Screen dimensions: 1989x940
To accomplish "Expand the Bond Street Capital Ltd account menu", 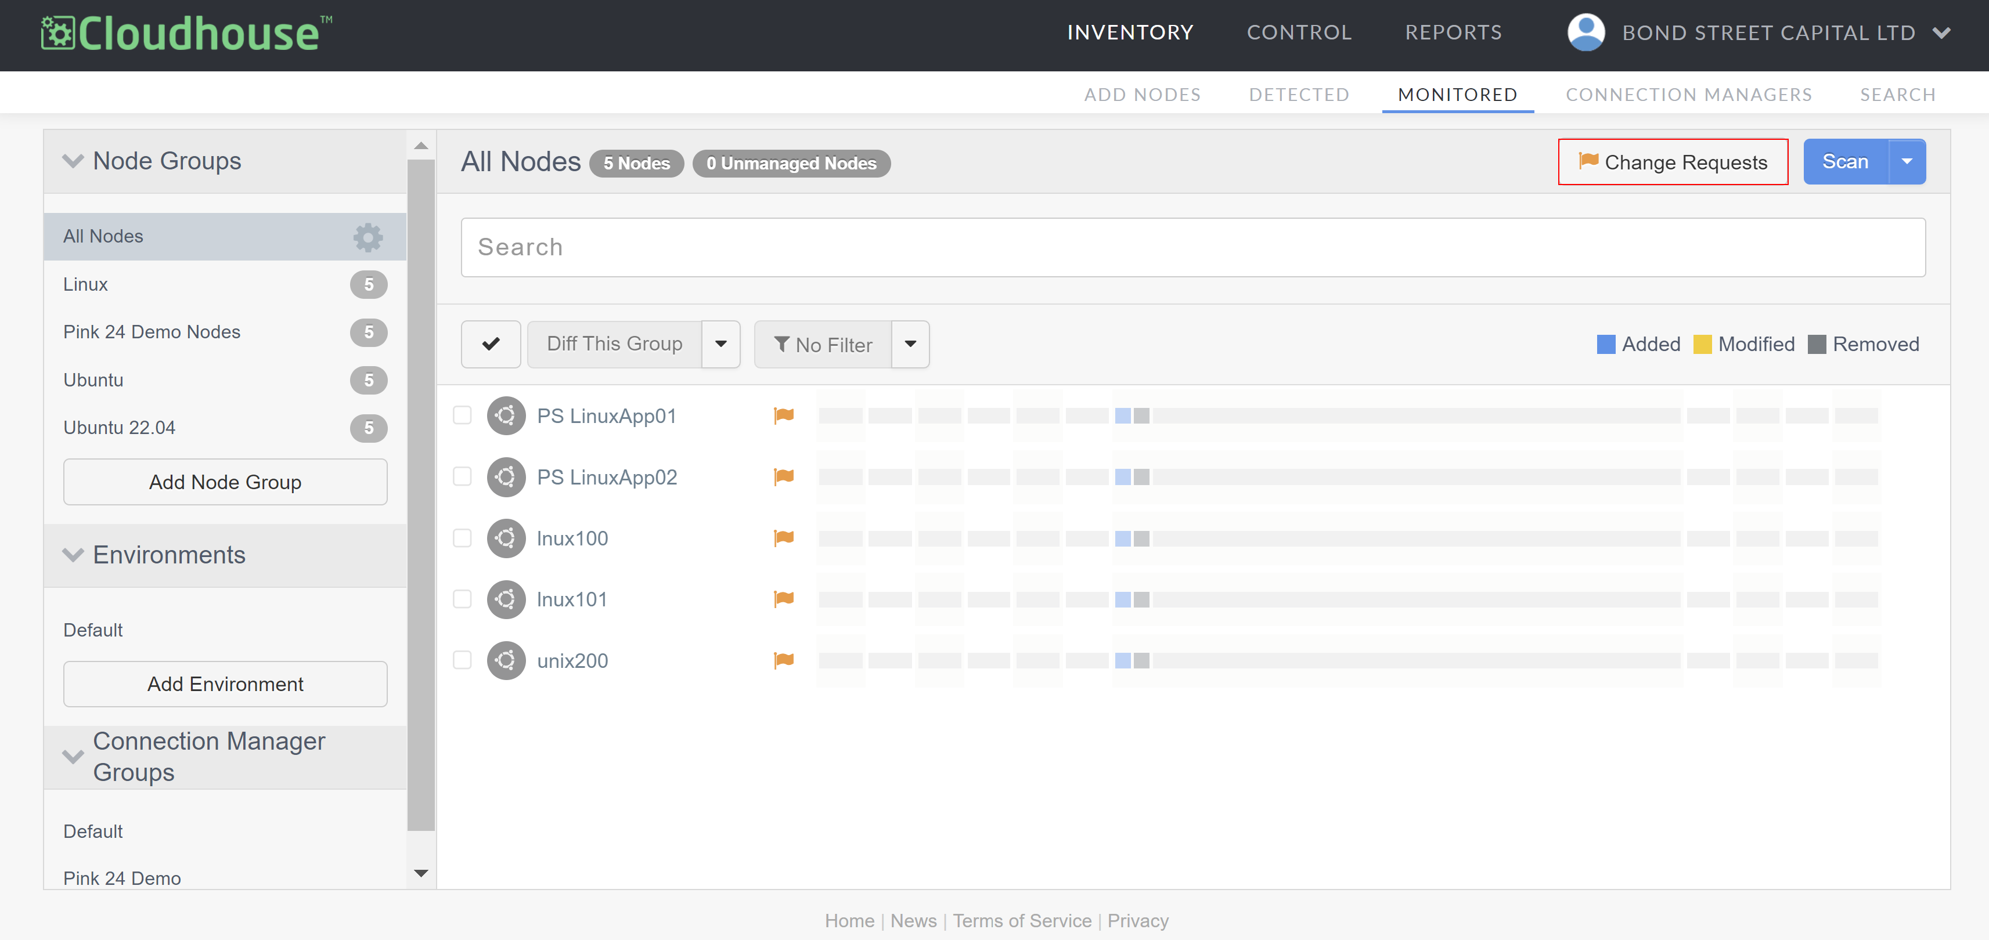I will [x=1942, y=33].
